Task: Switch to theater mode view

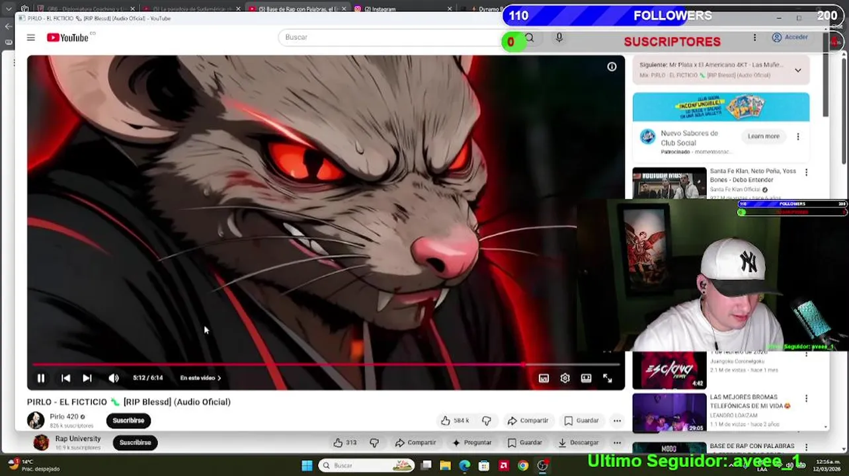Action: point(586,378)
